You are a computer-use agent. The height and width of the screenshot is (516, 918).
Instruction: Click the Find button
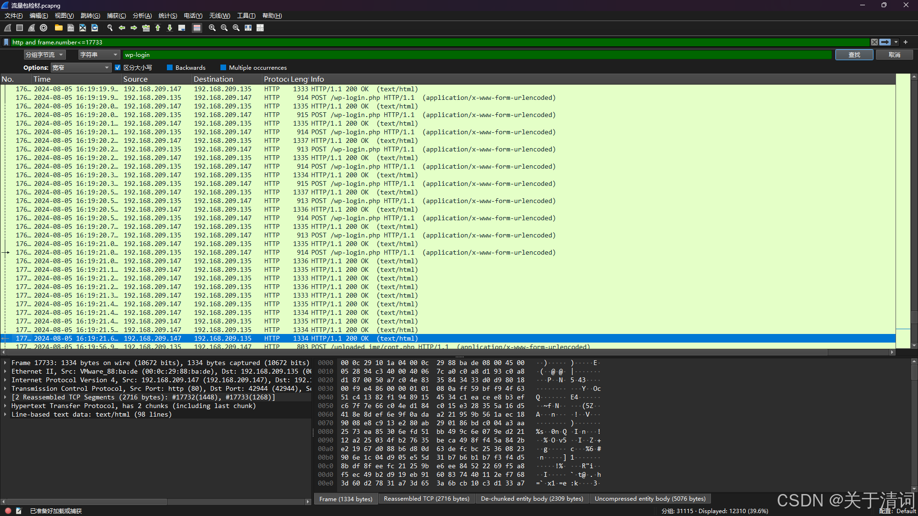pyautogui.click(x=854, y=55)
